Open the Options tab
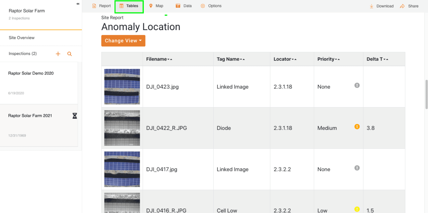Viewport: 428px width, 213px height. click(x=211, y=6)
